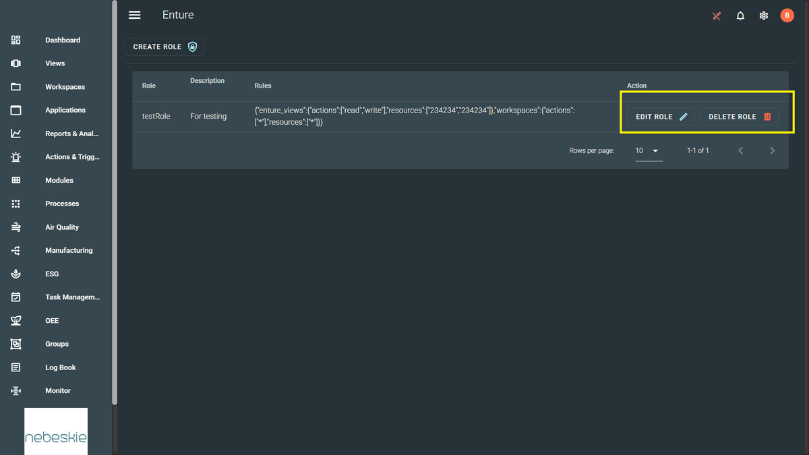
Task: Collapse the sidebar with the hamburger menu
Action: click(x=134, y=15)
